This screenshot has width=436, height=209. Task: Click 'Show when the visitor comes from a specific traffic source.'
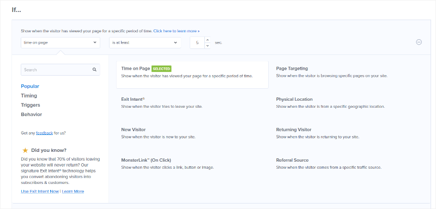[x=329, y=168]
